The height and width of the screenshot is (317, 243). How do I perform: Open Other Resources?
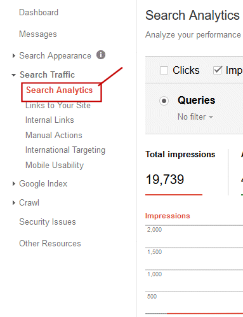50,243
